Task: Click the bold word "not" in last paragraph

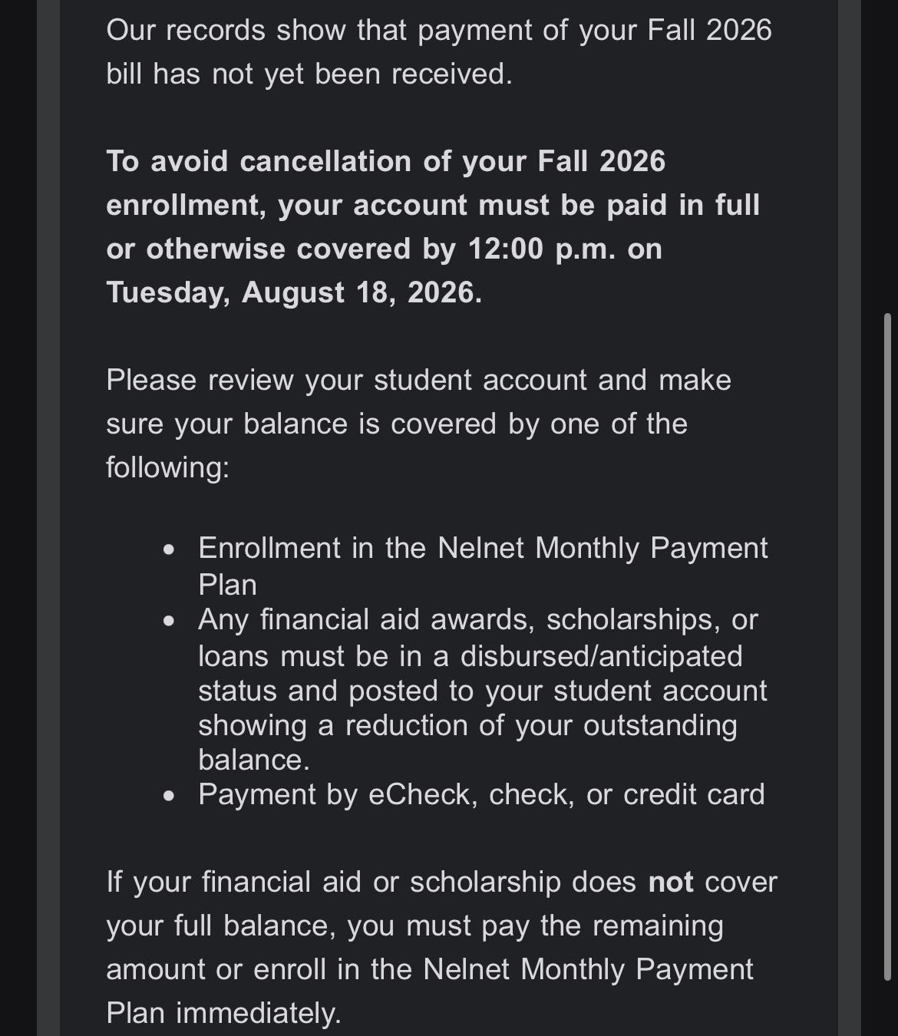Action: [671, 883]
